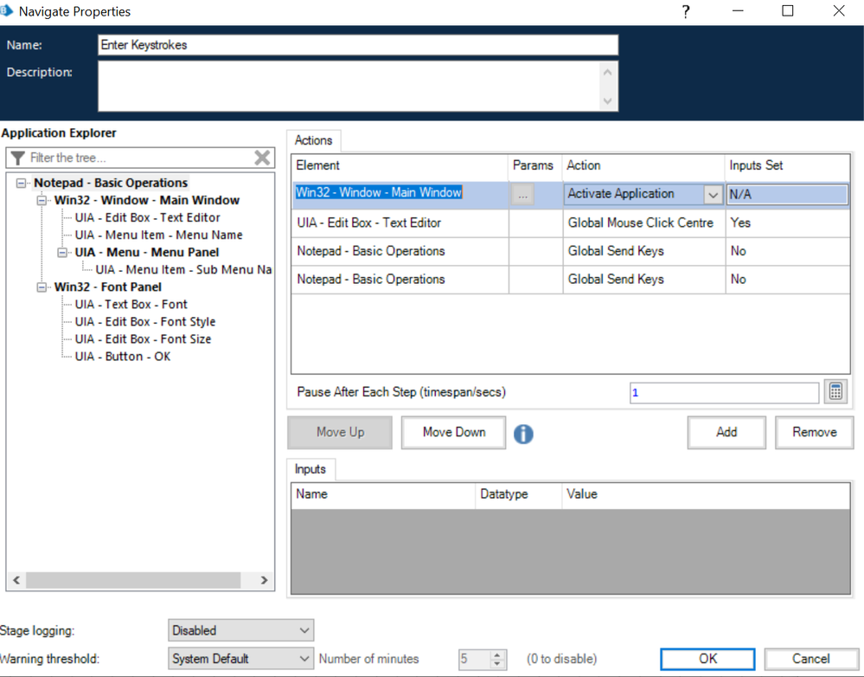The width and height of the screenshot is (864, 677).
Task: Clear the tree filter with the X icon
Action: pyautogui.click(x=262, y=158)
